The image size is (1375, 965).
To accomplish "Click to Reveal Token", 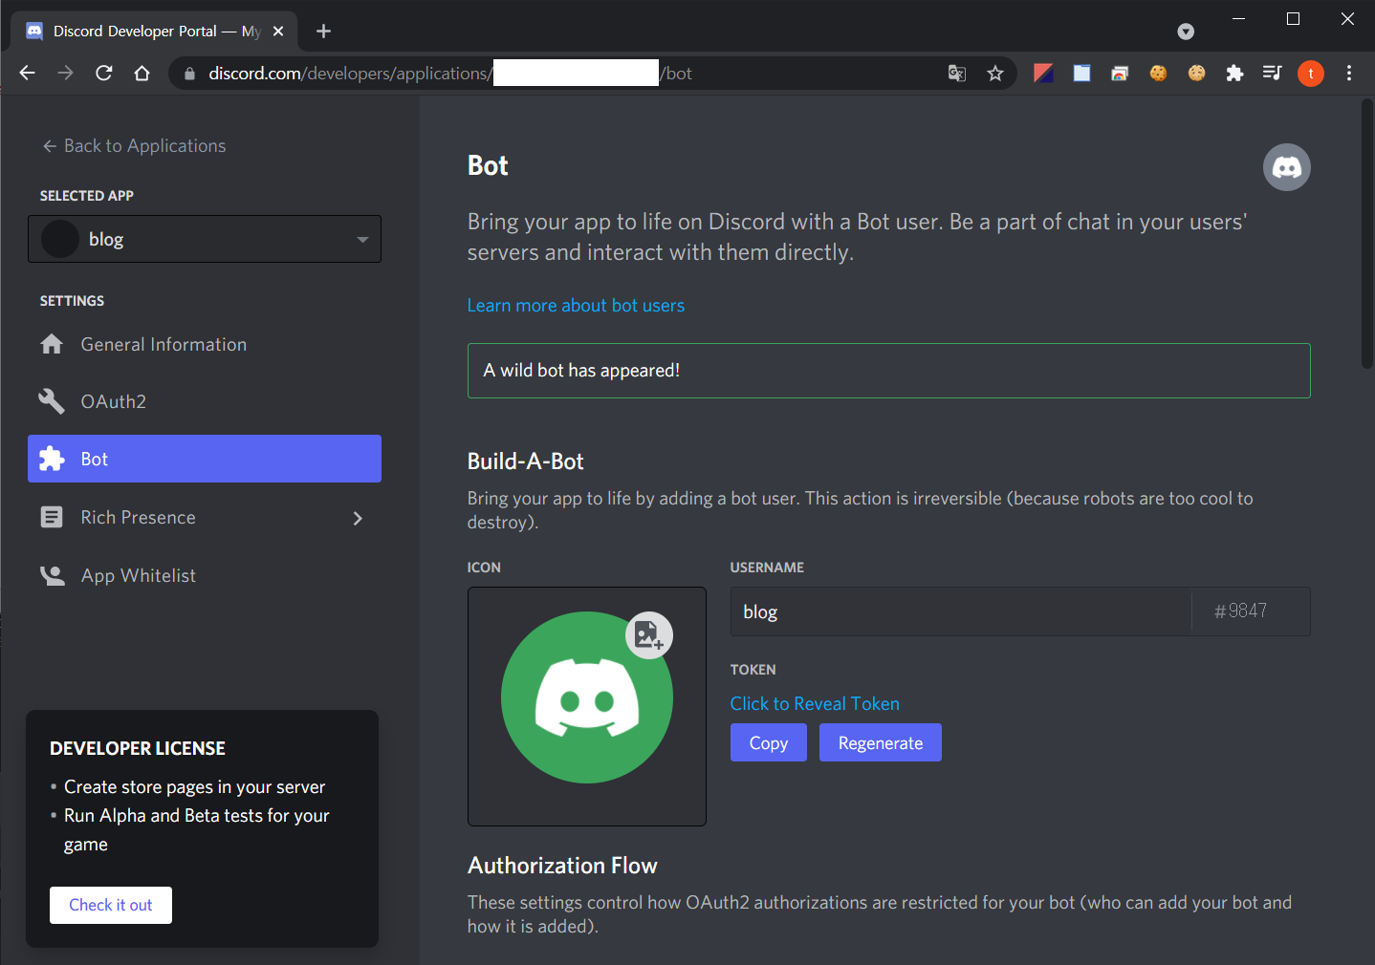I will coord(815,704).
